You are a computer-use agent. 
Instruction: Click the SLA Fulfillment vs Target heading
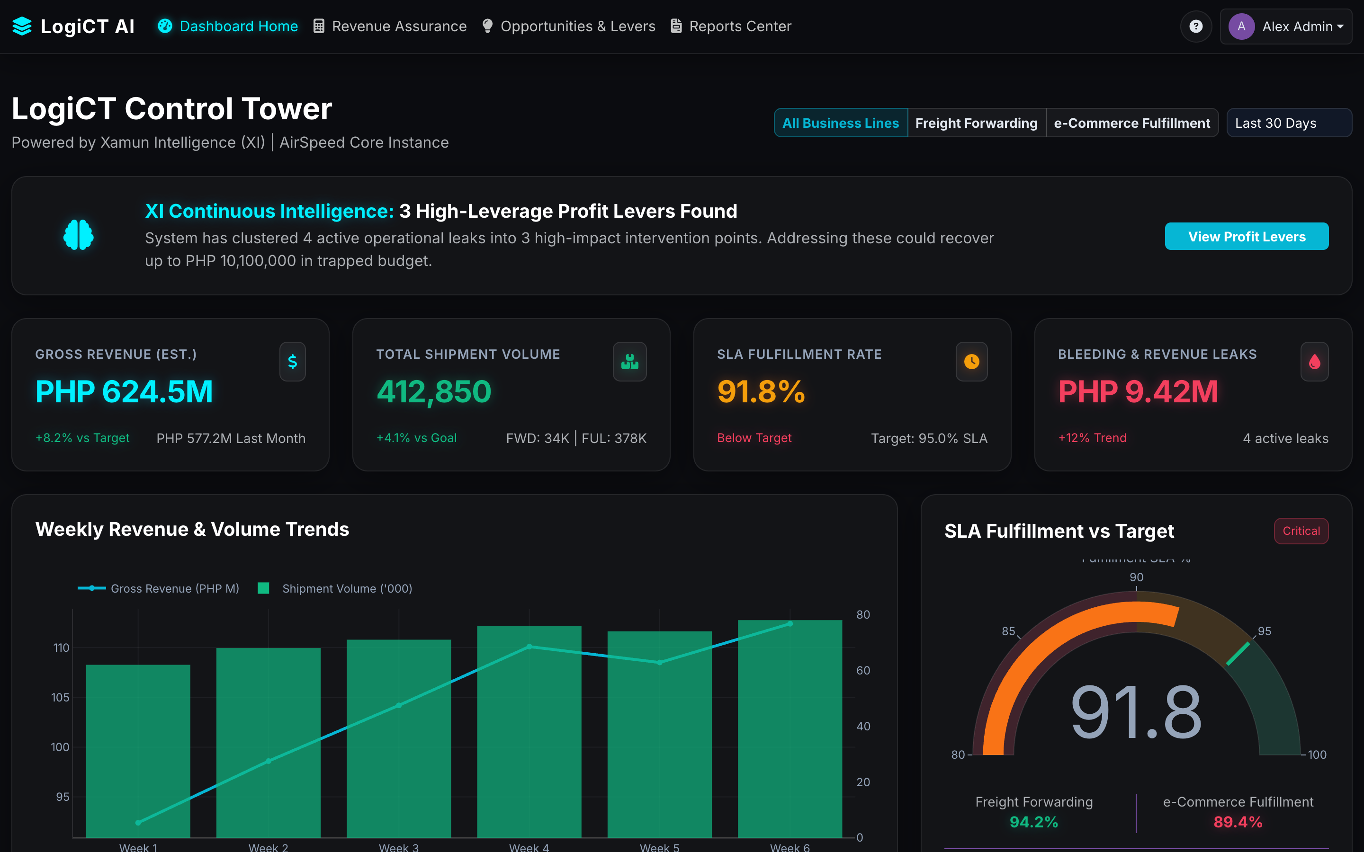[x=1059, y=531]
